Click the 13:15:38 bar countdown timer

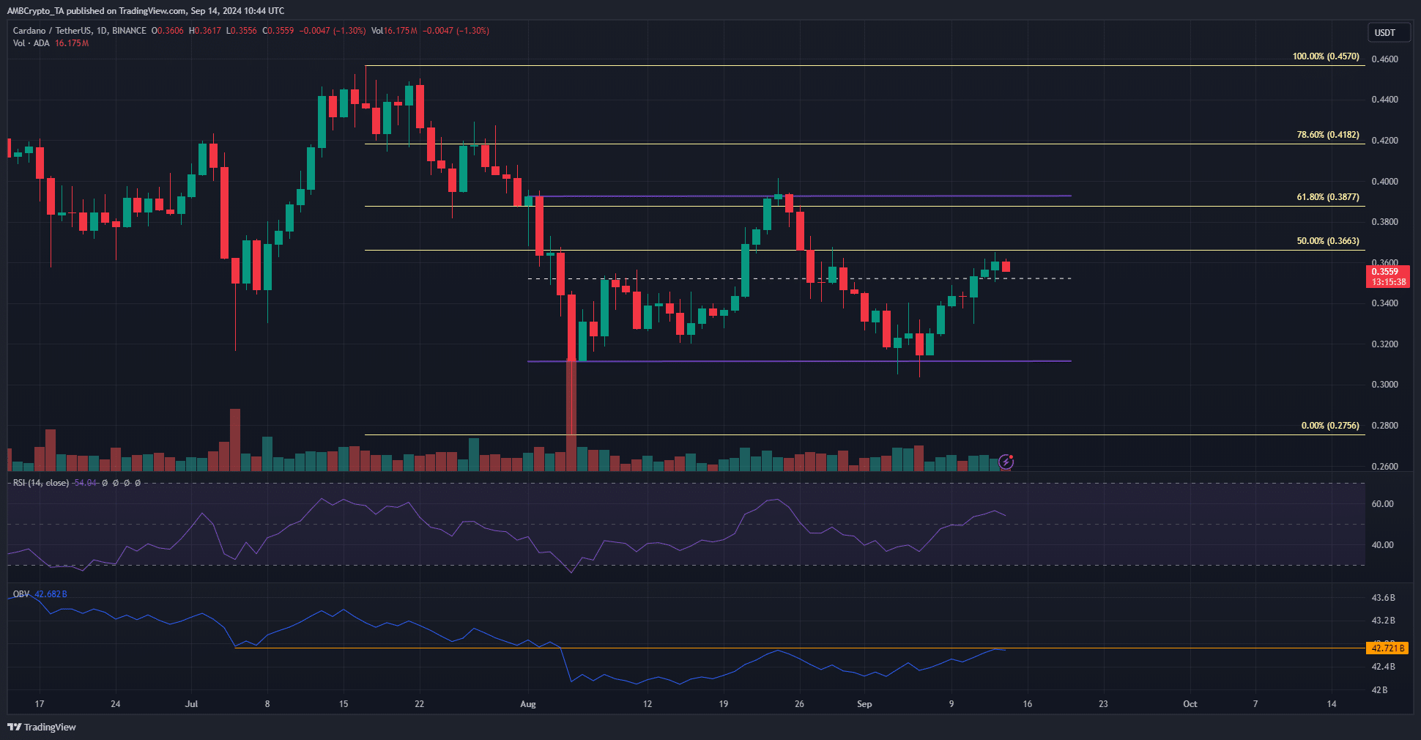pyautogui.click(x=1388, y=282)
